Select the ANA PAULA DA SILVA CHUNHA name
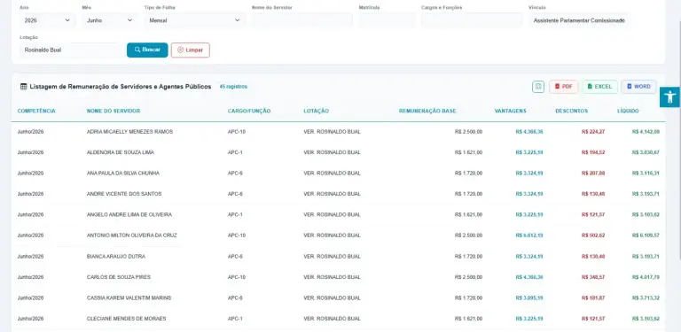 (x=123, y=174)
